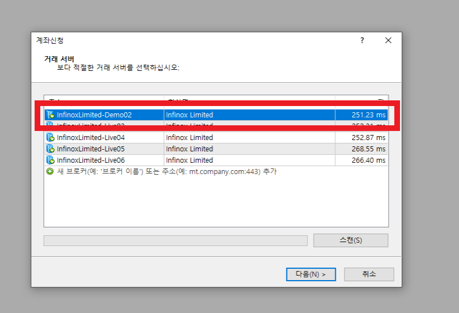Click the server icon beside InfinoxLimited-Live06
Viewport: 459px width, 313px height.
coord(50,160)
